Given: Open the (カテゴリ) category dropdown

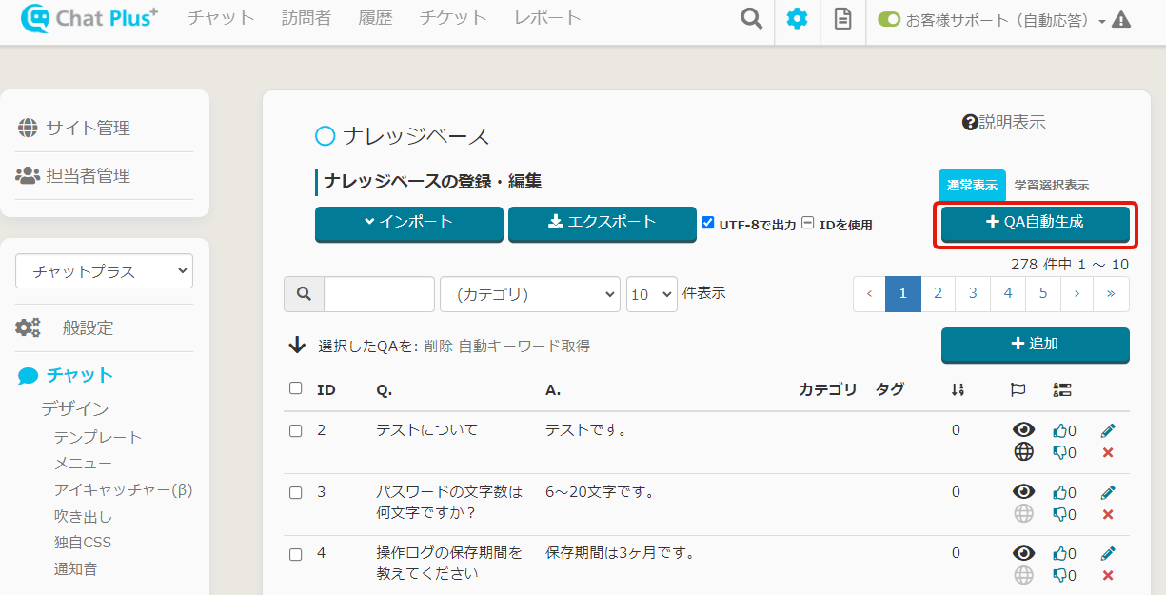Looking at the screenshot, I should pos(529,294).
